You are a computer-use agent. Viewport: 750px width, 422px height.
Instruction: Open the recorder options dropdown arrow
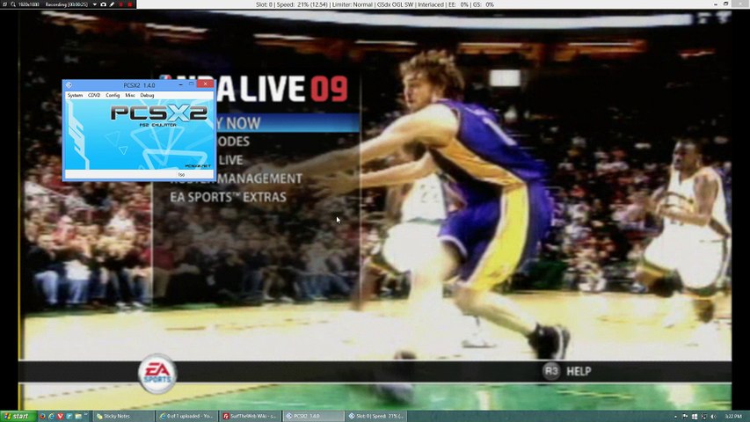95,4
